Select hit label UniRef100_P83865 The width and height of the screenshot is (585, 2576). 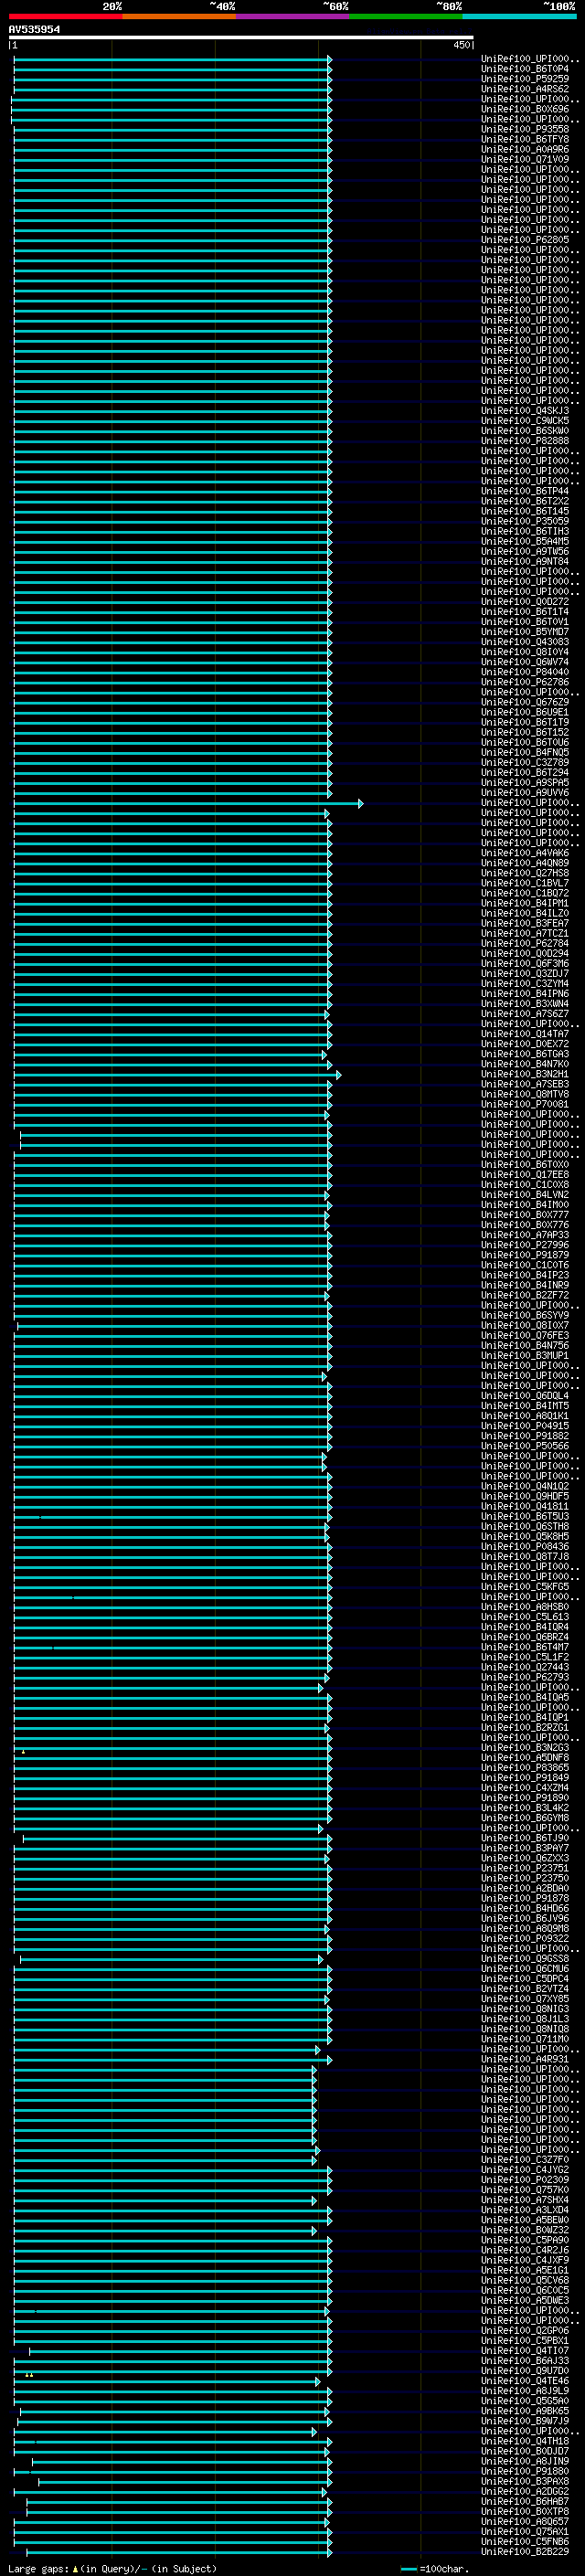[x=525, y=1767]
